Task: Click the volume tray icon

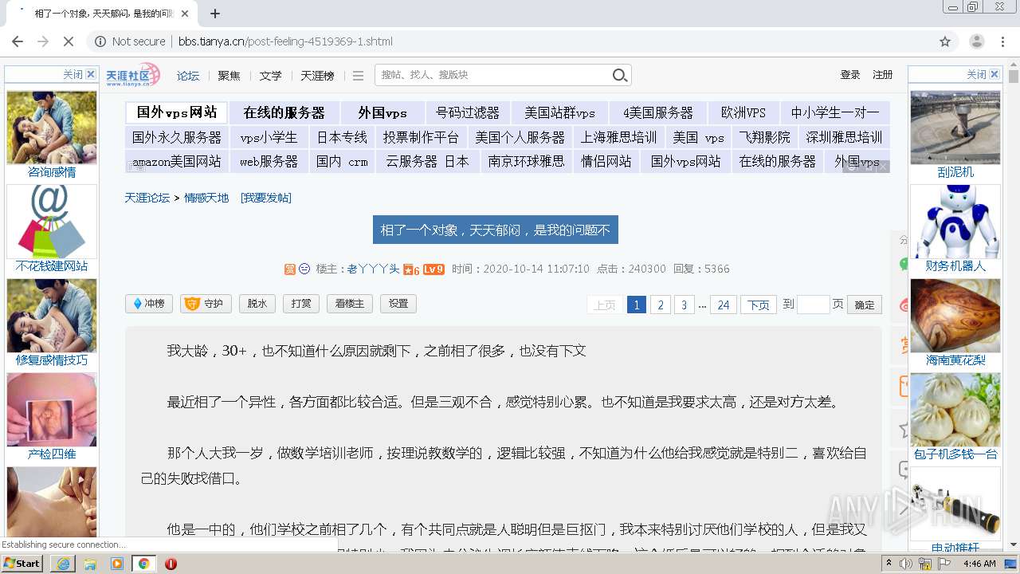Action: pyautogui.click(x=907, y=564)
